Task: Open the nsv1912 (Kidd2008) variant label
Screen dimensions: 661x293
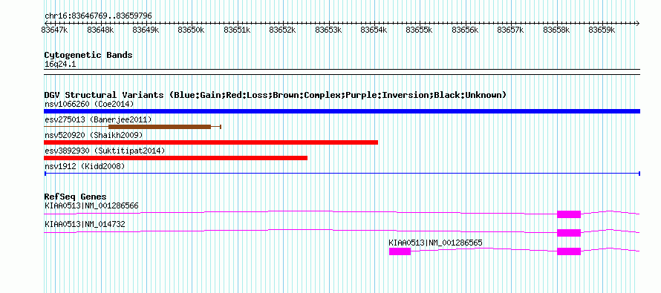Action: click(85, 167)
